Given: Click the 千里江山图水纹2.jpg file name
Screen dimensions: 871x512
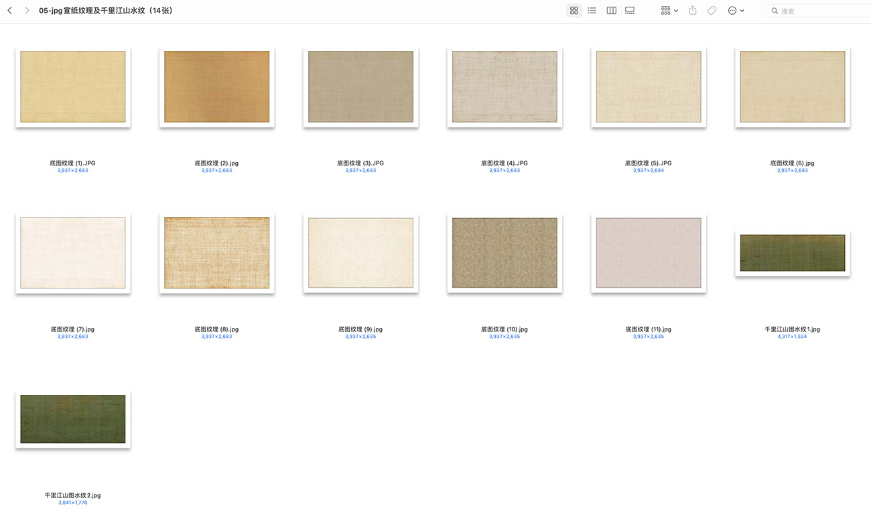Looking at the screenshot, I should 73,495.
